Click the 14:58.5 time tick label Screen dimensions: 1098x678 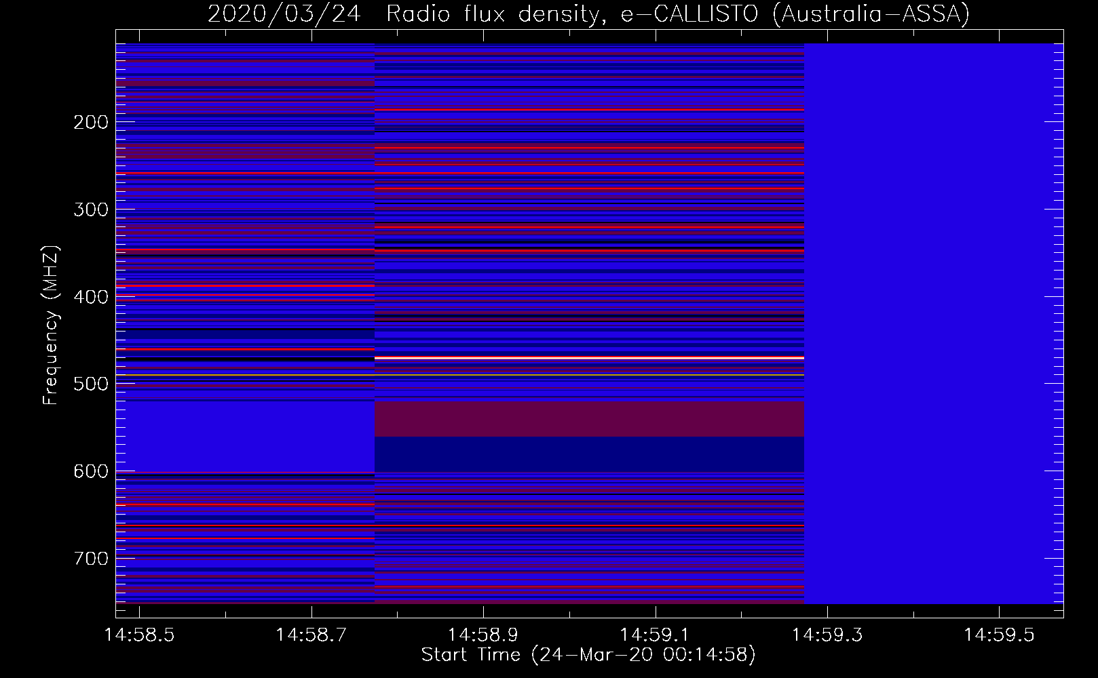coord(139,635)
